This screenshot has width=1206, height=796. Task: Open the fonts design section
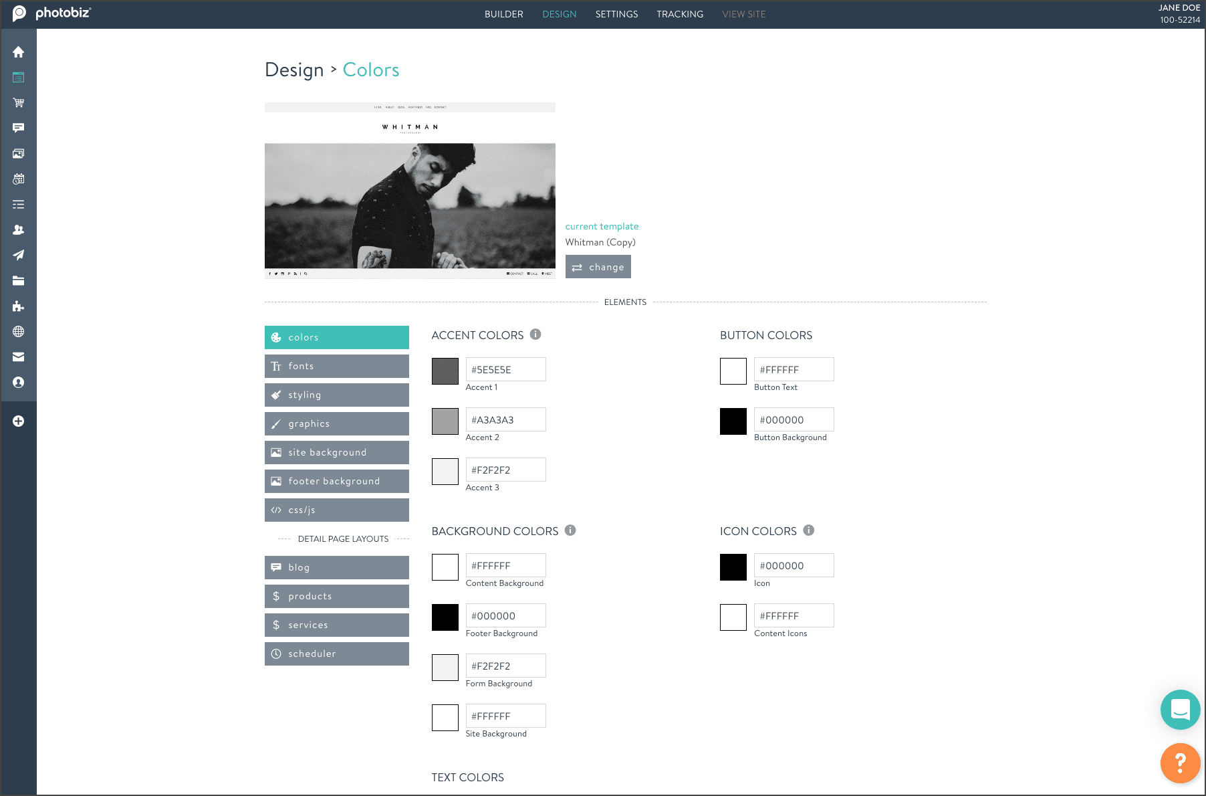coord(336,367)
